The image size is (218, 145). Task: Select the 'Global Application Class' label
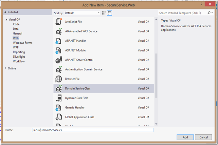[x=80, y=117]
